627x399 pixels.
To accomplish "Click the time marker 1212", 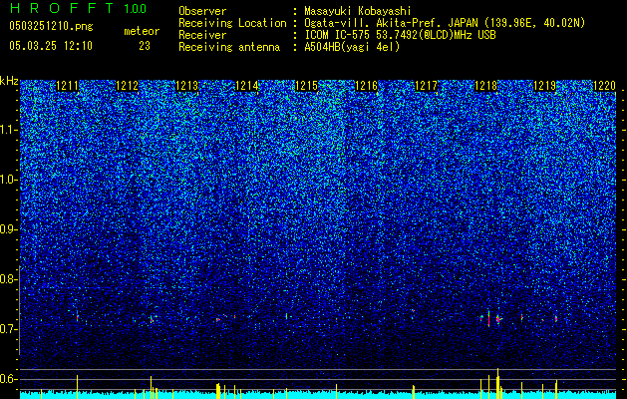I will click(127, 86).
